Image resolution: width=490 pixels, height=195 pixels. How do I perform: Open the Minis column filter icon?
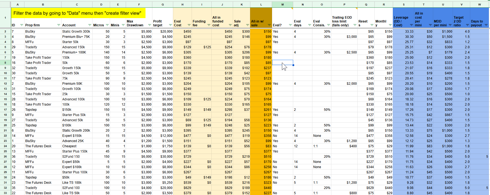(x=123, y=25)
